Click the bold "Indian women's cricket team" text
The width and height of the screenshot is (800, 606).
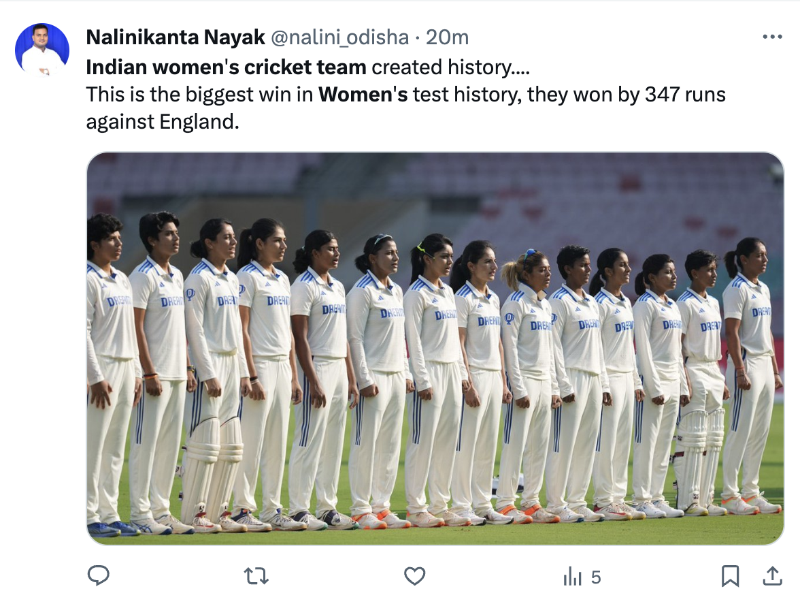pos(226,67)
